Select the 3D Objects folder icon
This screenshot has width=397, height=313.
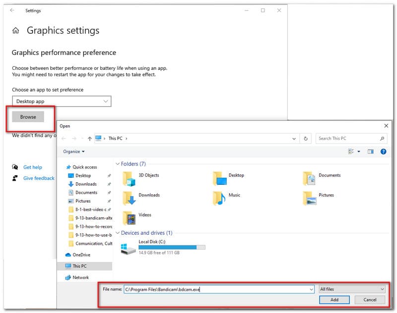tap(129, 179)
